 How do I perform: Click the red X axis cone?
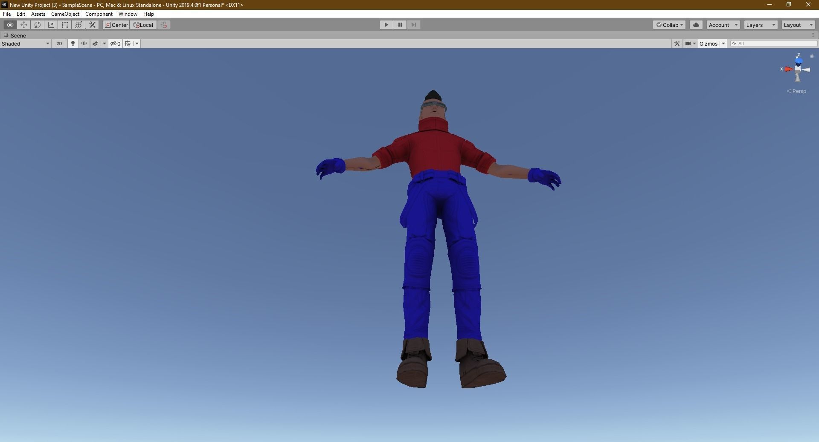tap(789, 69)
